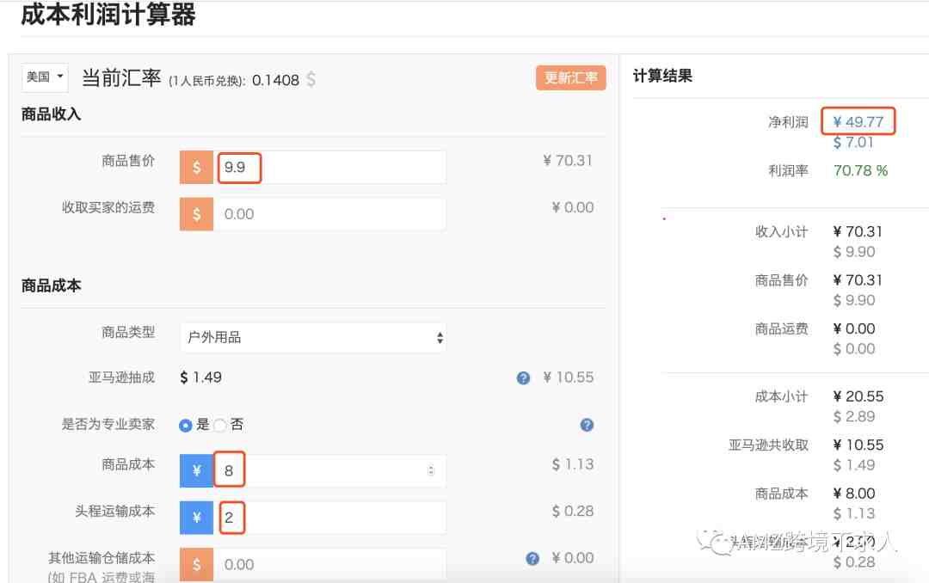
Task: Select 是 for professional seller
Action: tap(185, 425)
